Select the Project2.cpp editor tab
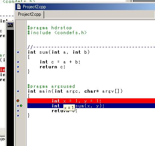 pyautogui.click(x=30, y=14)
